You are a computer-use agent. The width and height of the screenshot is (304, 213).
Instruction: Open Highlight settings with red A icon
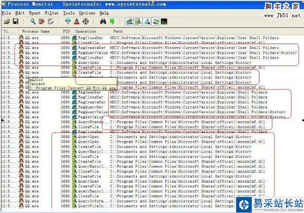coord(77,21)
